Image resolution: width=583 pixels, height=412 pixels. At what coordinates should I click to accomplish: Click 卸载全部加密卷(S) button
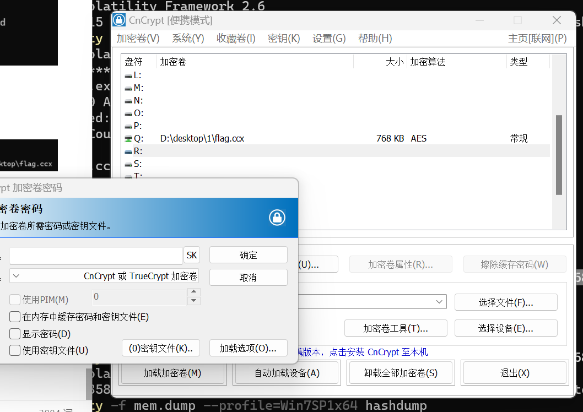tap(401, 373)
